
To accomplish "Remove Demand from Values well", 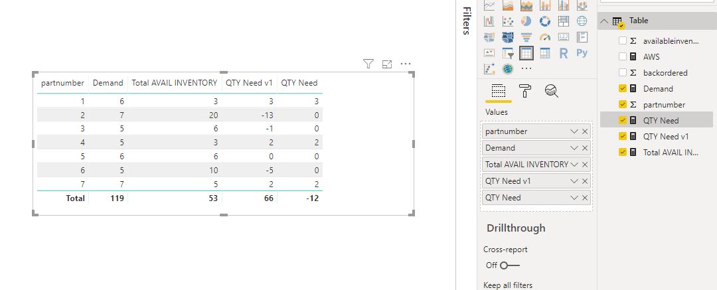I will (585, 148).
